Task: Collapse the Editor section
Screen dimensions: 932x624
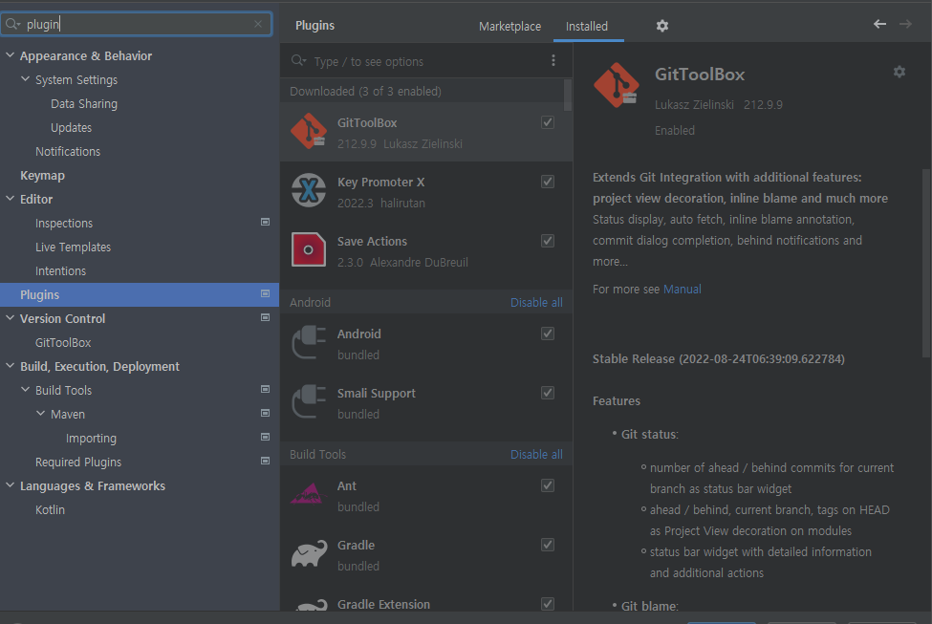Action: click(11, 199)
